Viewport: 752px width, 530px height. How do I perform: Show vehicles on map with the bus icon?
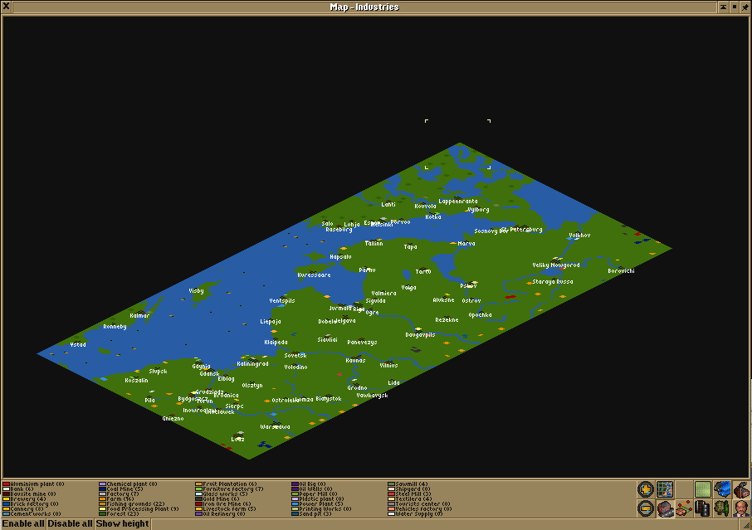(x=722, y=489)
